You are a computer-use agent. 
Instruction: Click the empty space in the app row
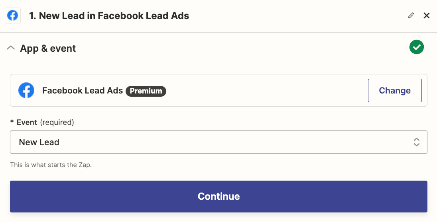[x=263, y=91]
